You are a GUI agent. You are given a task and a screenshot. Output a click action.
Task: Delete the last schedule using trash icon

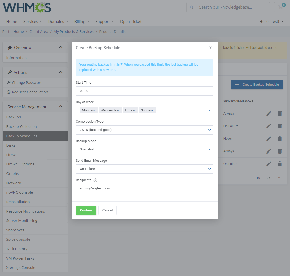280,164
